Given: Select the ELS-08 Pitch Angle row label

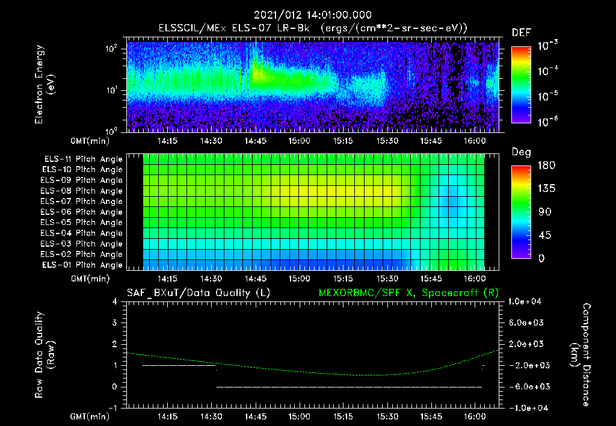Looking at the screenshot, I should (81, 191).
